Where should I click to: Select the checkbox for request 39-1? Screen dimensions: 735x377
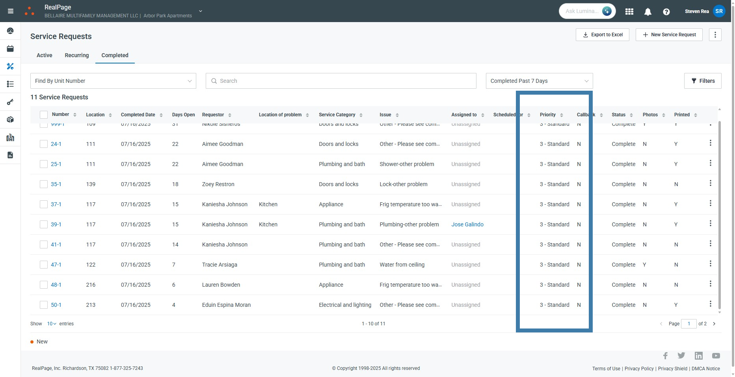pos(44,224)
